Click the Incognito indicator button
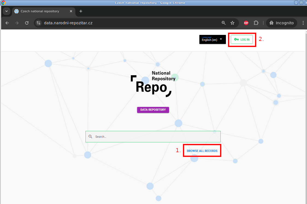The image size is (307, 204). pos(282,23)
